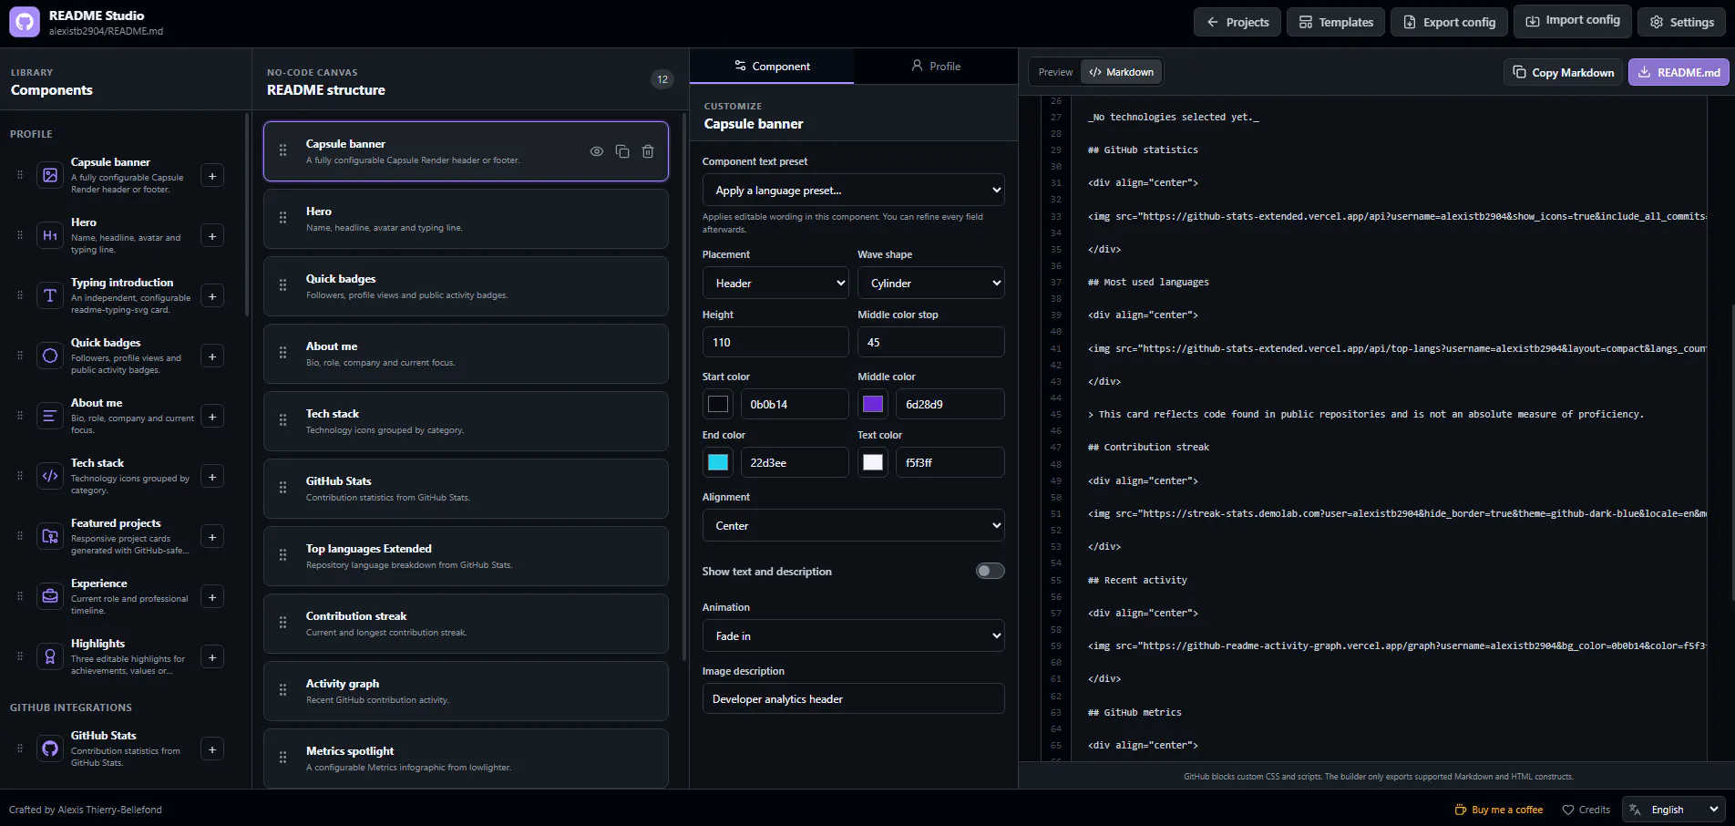Viewport: 1735px width, 826px height.
Task: Select the Contribution streak canvas block
Action: pyautogui.click(x=466, y=624)
